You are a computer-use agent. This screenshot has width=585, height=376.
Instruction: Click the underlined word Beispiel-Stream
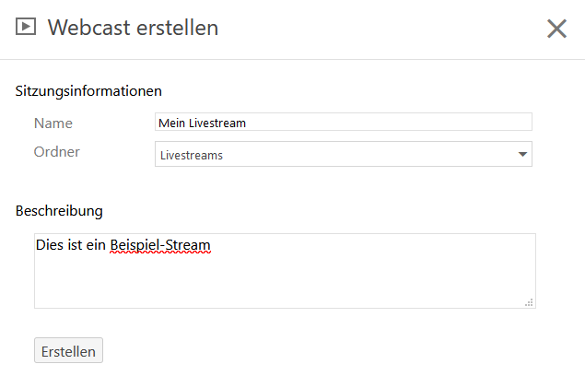[x=160, y=245]
